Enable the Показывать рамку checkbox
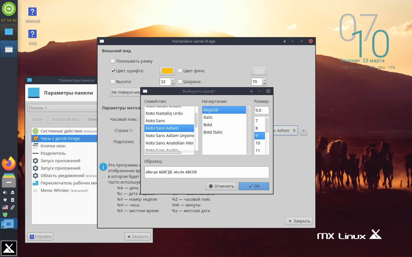The width and height of the screenshot is (412, 257). click(x=113, y=61)
